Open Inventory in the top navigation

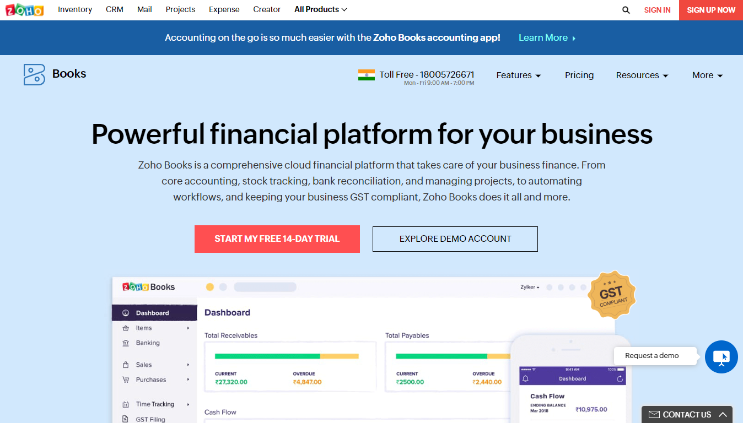click(75, 9)
